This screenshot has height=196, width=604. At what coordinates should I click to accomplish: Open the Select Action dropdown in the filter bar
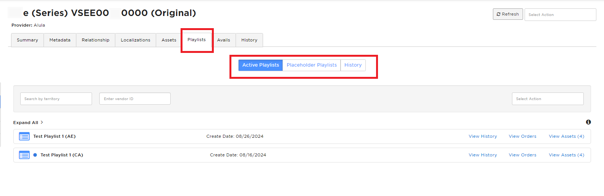tap(547, 99)
